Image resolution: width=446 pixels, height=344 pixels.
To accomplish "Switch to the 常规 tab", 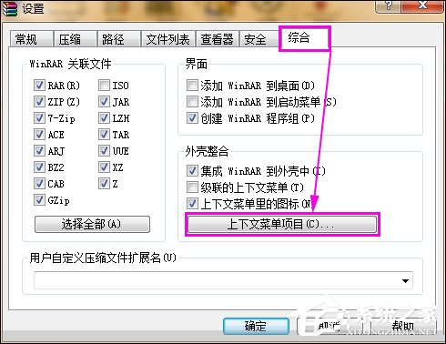I will point(31,39).
